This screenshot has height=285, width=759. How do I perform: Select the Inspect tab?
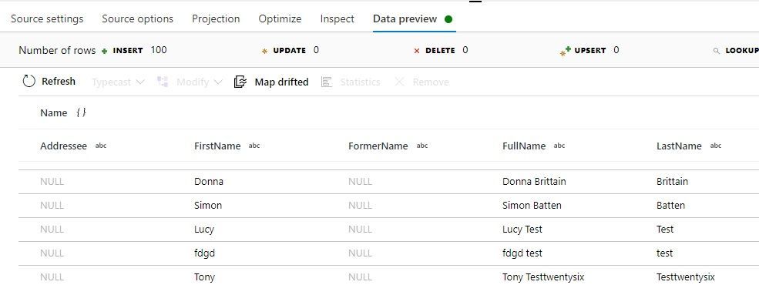coord(337,18)
